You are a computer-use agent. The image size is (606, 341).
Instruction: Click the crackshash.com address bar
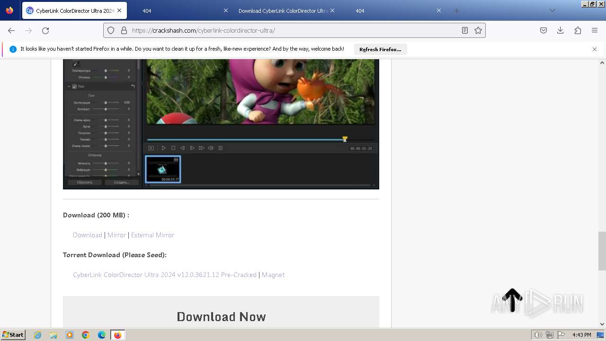(294, 30)
